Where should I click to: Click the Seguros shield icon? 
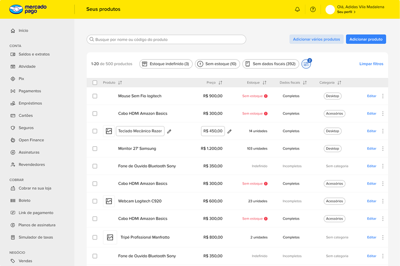13,128
